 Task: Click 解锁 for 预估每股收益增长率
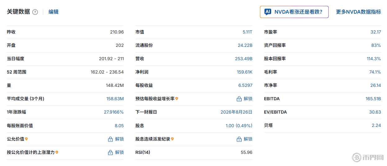click(x=248, y=99)
